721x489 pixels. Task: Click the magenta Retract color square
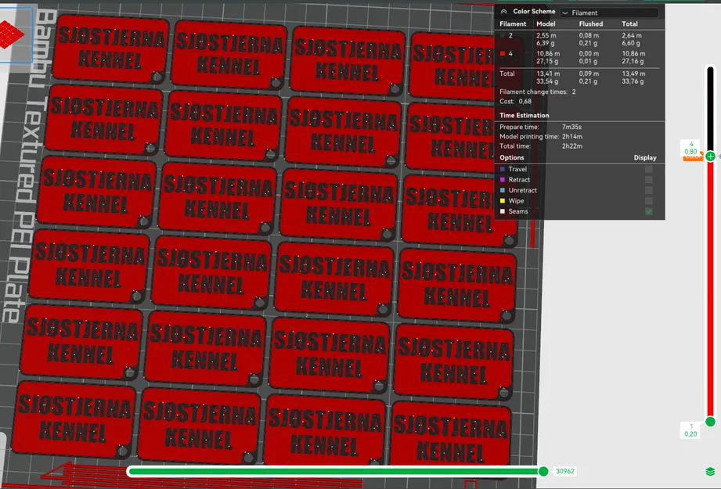point(503,180)
